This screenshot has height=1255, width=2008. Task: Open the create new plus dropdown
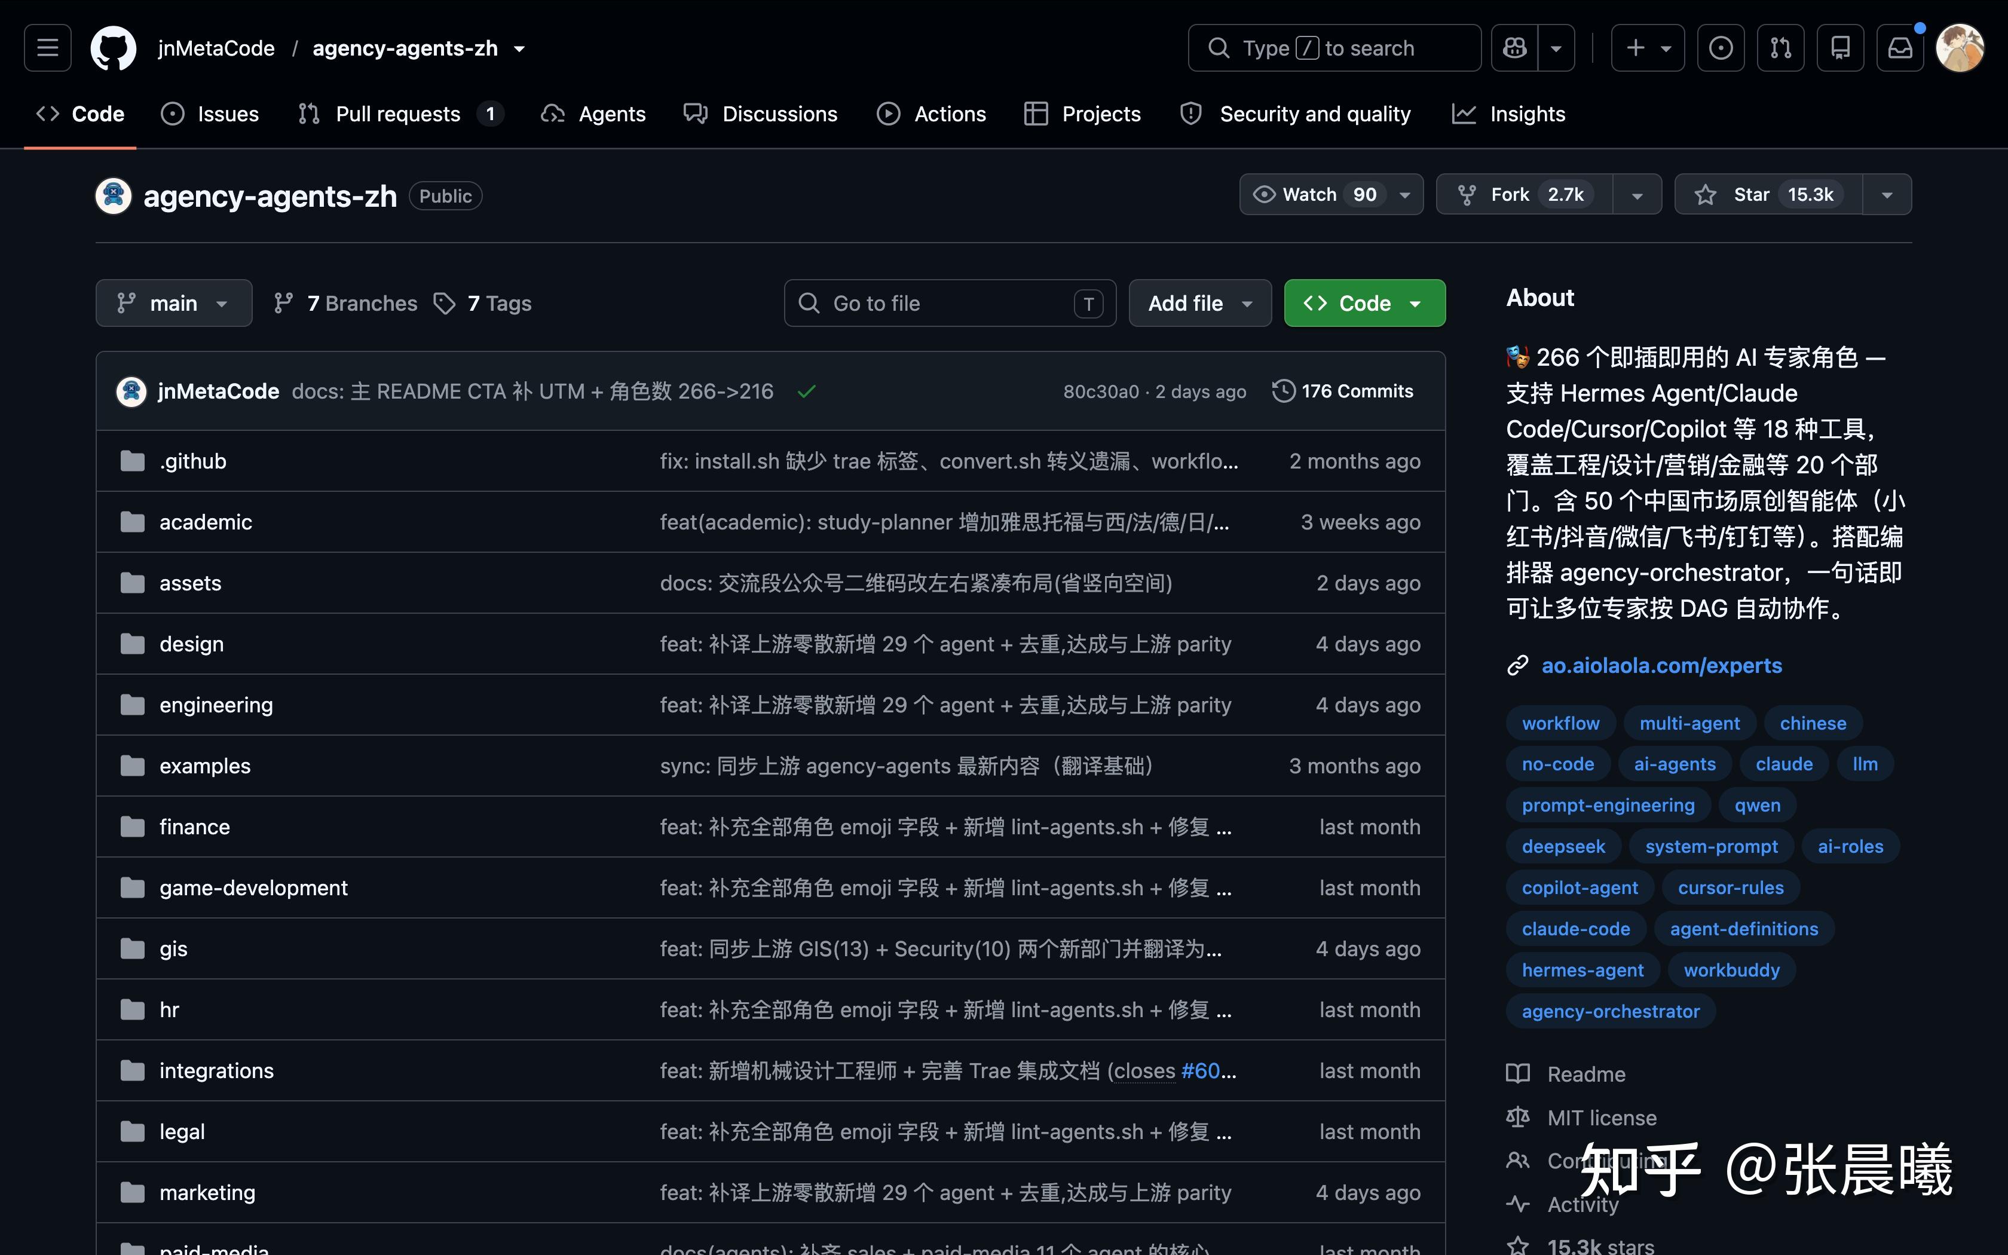[1648, 48]
